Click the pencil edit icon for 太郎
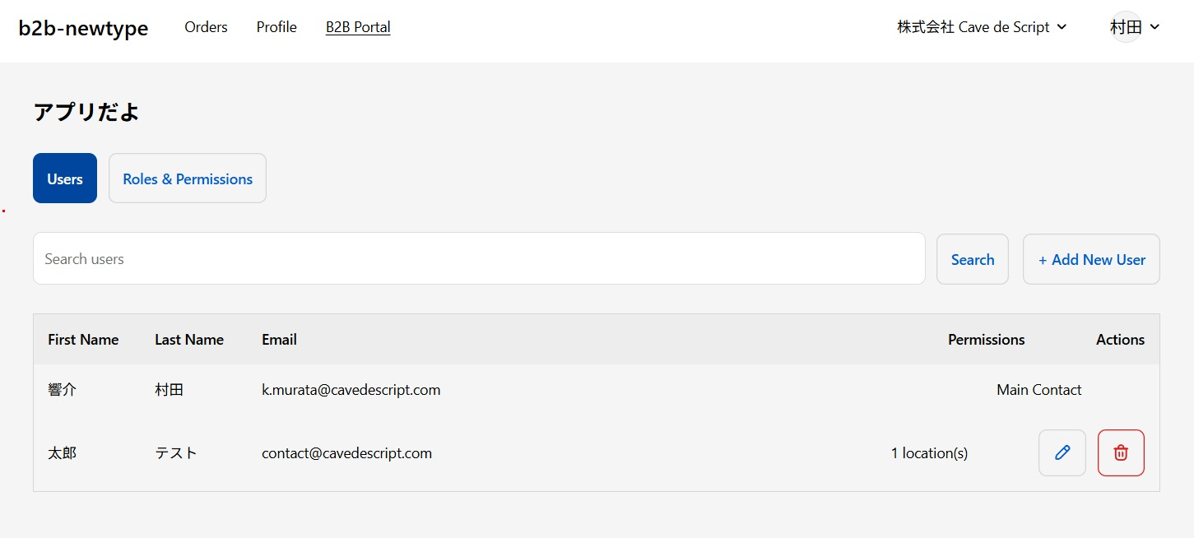 pyautogui.click(x=1062, y=452)
